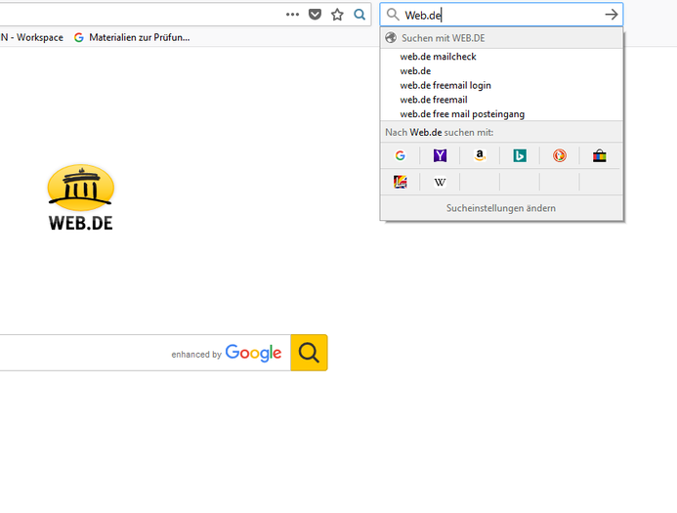The image size is (677, 513).
Task: Click the magnifier icon in the search box
Action: (393, 15)
